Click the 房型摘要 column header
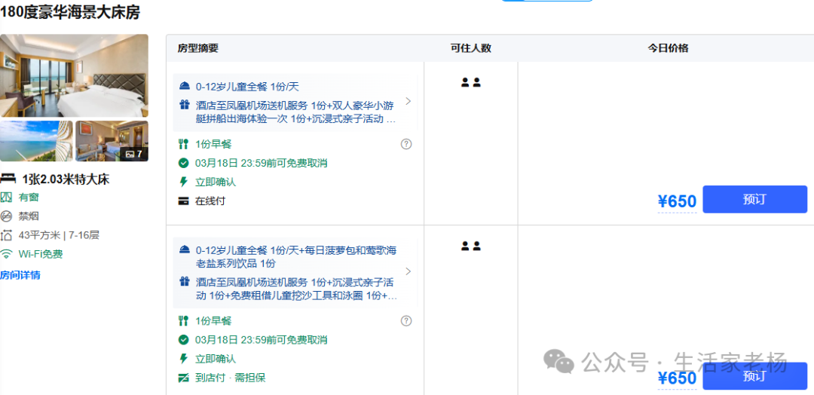Image resolution: width=814 pixels, height=395 pixels. pyautogui.click(x=197, y=48)
